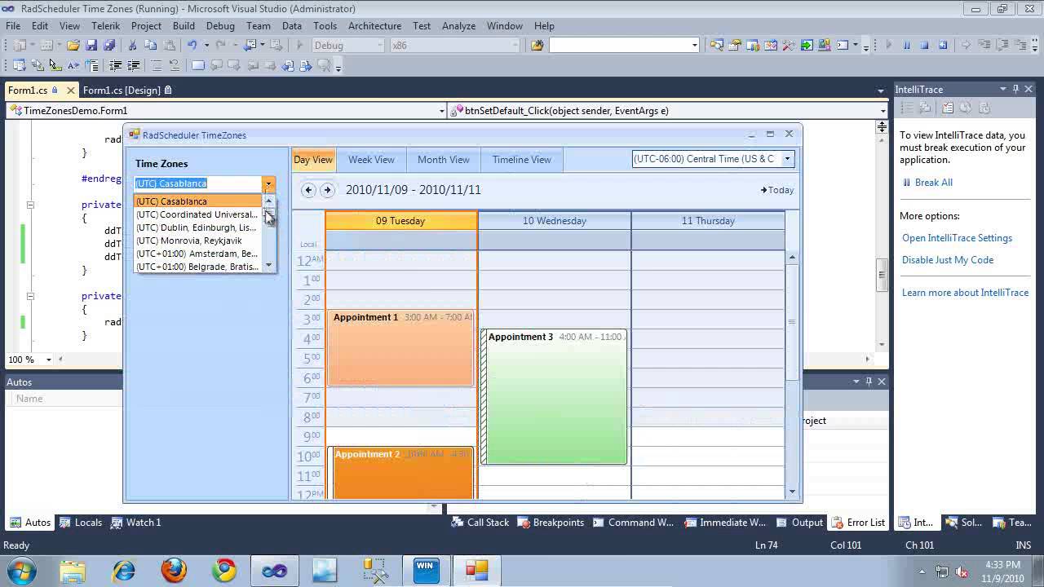Open the x86 platform dropdown
Image resolution: width=1044 pixels, height=587 pixels.
(515, 46)
